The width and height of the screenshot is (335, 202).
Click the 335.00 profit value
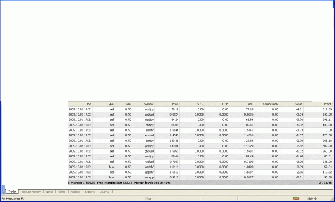point(327,162)
